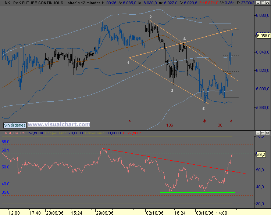Click the '106' bar-count measurement label

[170, 125]
